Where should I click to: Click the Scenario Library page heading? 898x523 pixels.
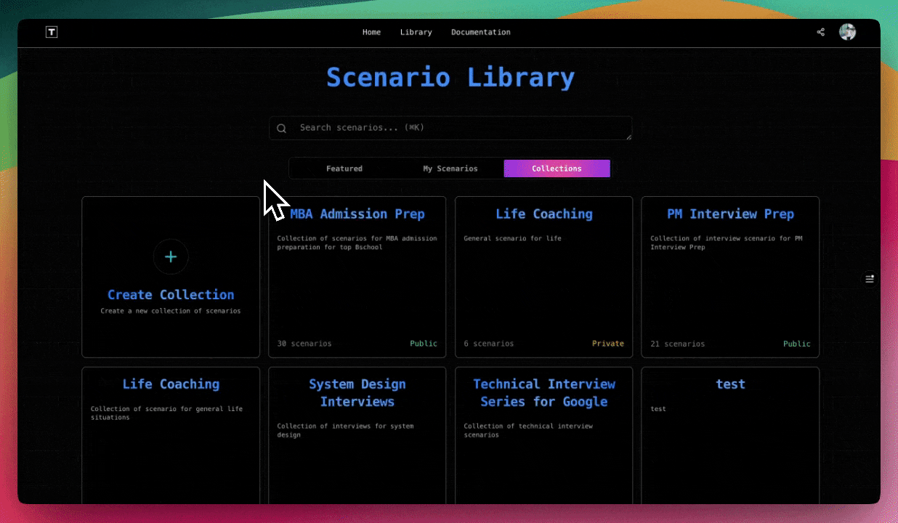coord(450,77)
